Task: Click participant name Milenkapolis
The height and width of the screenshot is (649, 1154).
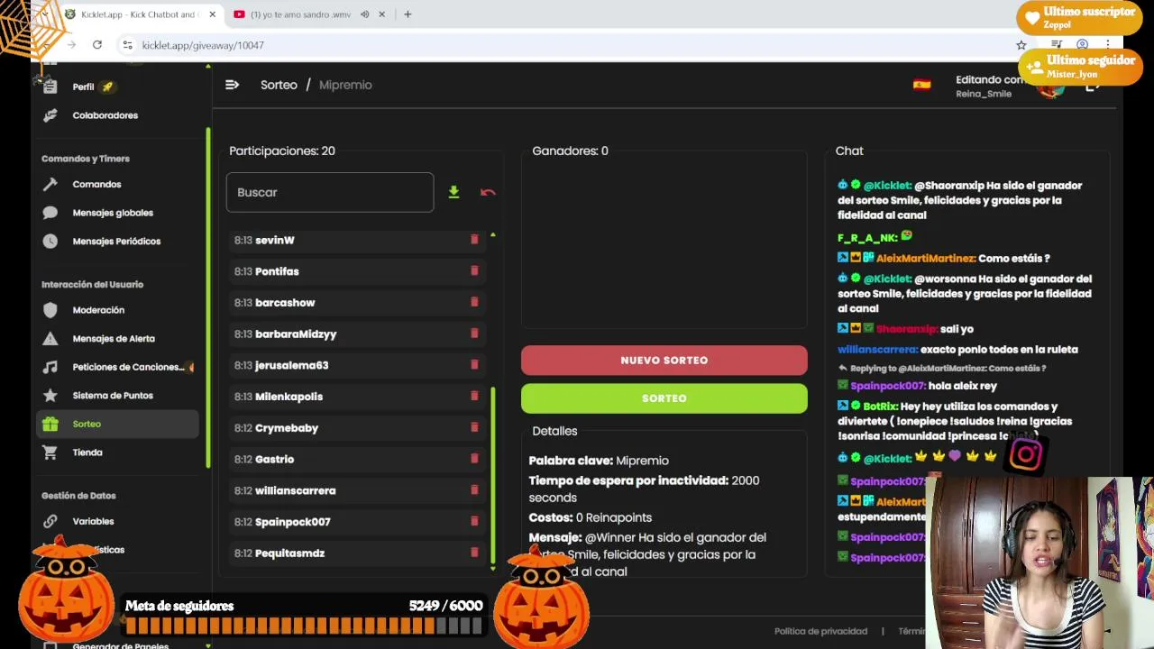Action: (x=288, y=397)
